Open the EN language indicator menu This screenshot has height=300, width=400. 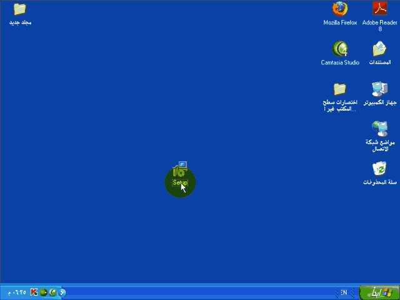pos(344,292)
